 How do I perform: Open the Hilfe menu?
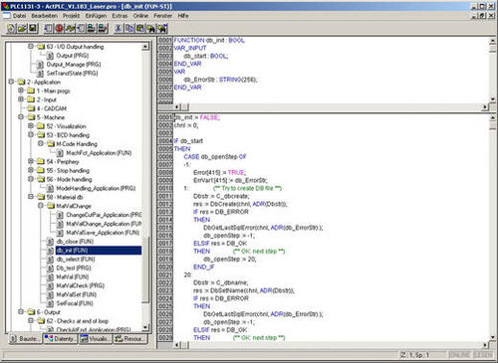(183, 16)
